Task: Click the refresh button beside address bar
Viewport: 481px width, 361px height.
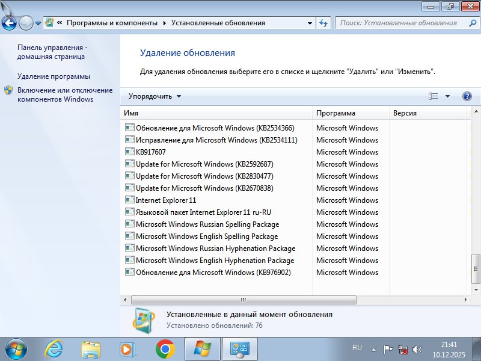Action: 323,23
